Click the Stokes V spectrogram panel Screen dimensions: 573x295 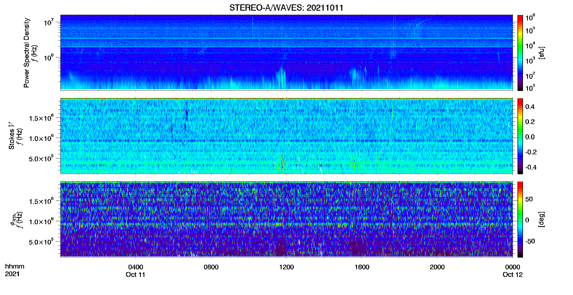[286, 136]
